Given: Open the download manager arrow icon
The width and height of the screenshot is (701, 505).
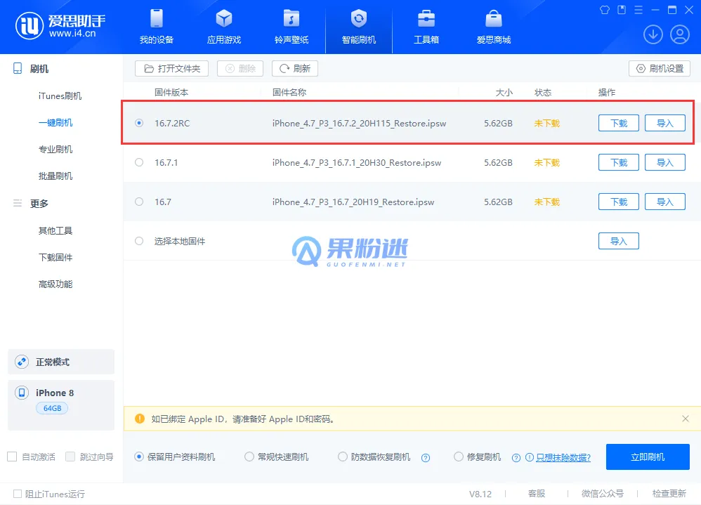Looking at the screenshot, I should tap(653, 34).
